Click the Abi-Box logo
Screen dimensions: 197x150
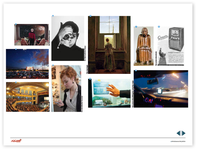point(16,141)
